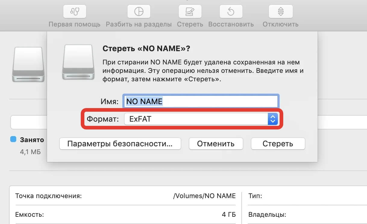Click the blue arrows on the format selector
The image size is (367, 224).
coord(272,119)
